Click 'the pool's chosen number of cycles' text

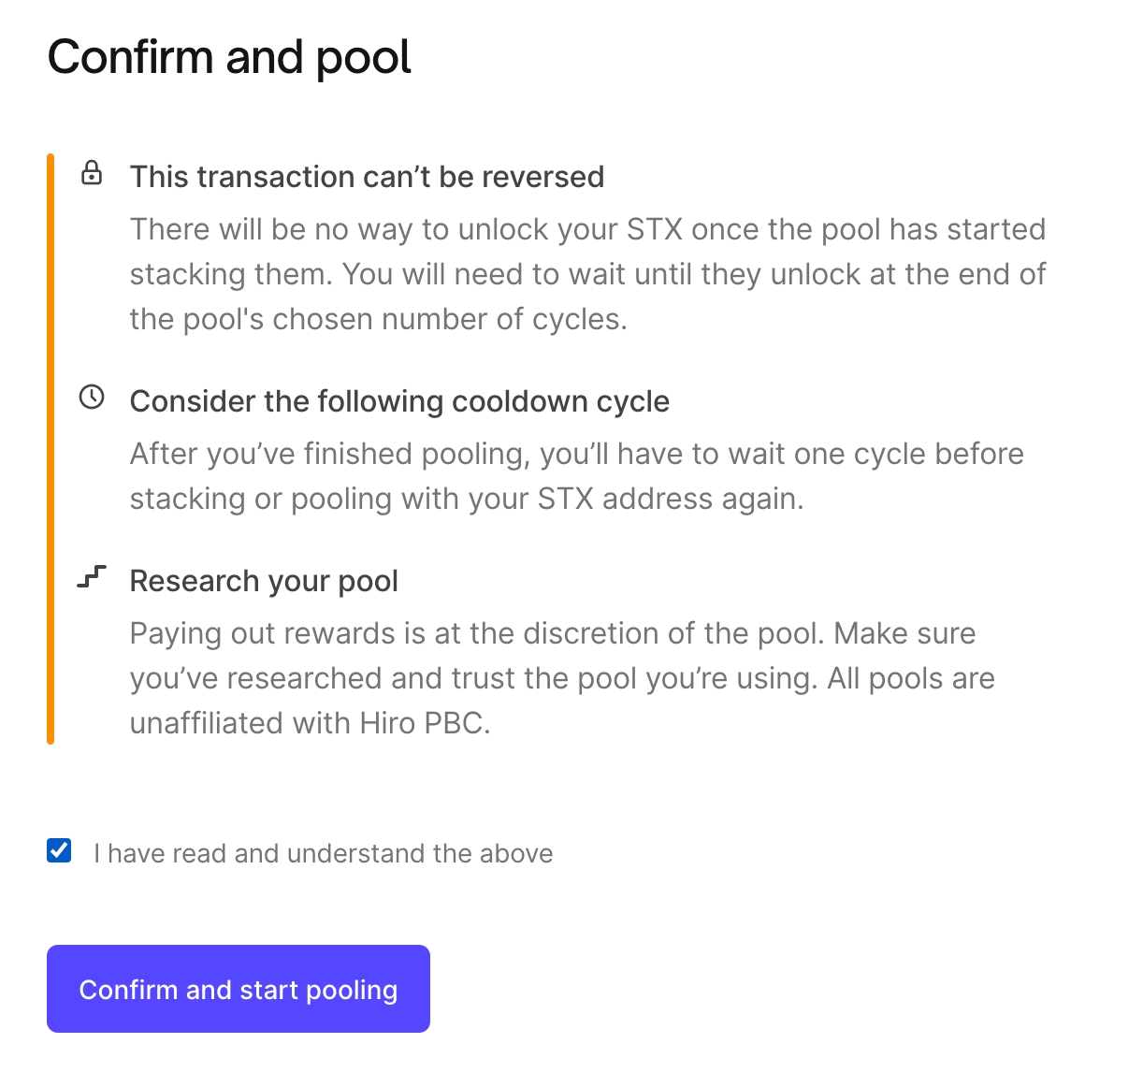[377, 319]
